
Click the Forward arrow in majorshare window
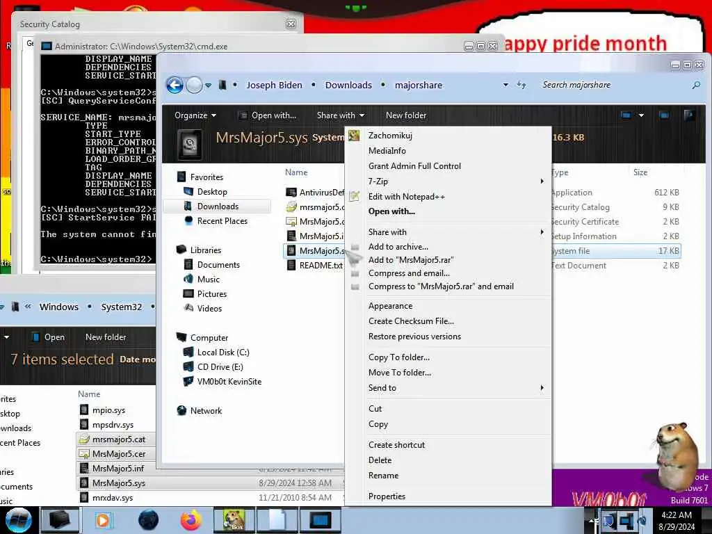(195, 85)
